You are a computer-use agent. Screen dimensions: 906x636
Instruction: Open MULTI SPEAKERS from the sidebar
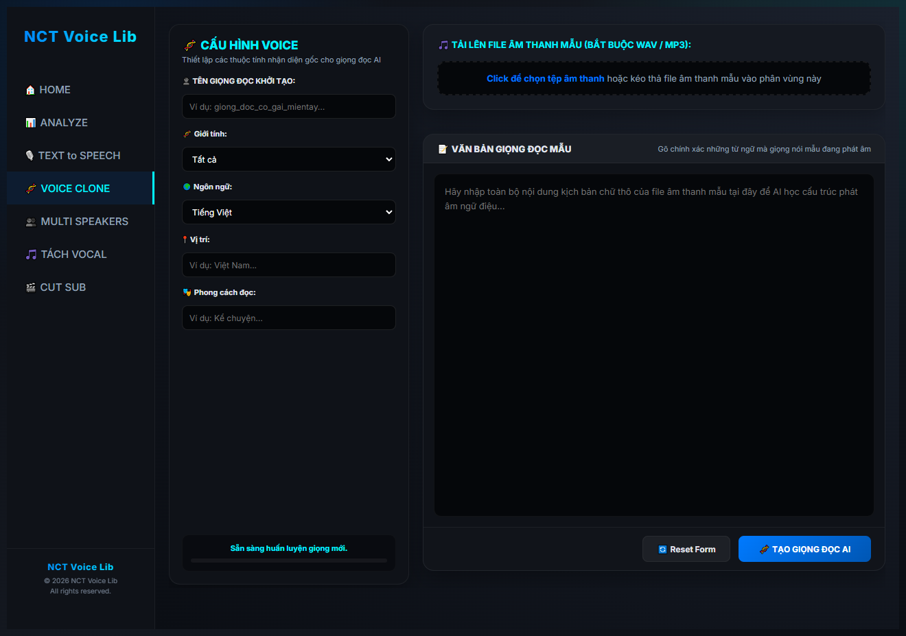click(x=80, y=221)
